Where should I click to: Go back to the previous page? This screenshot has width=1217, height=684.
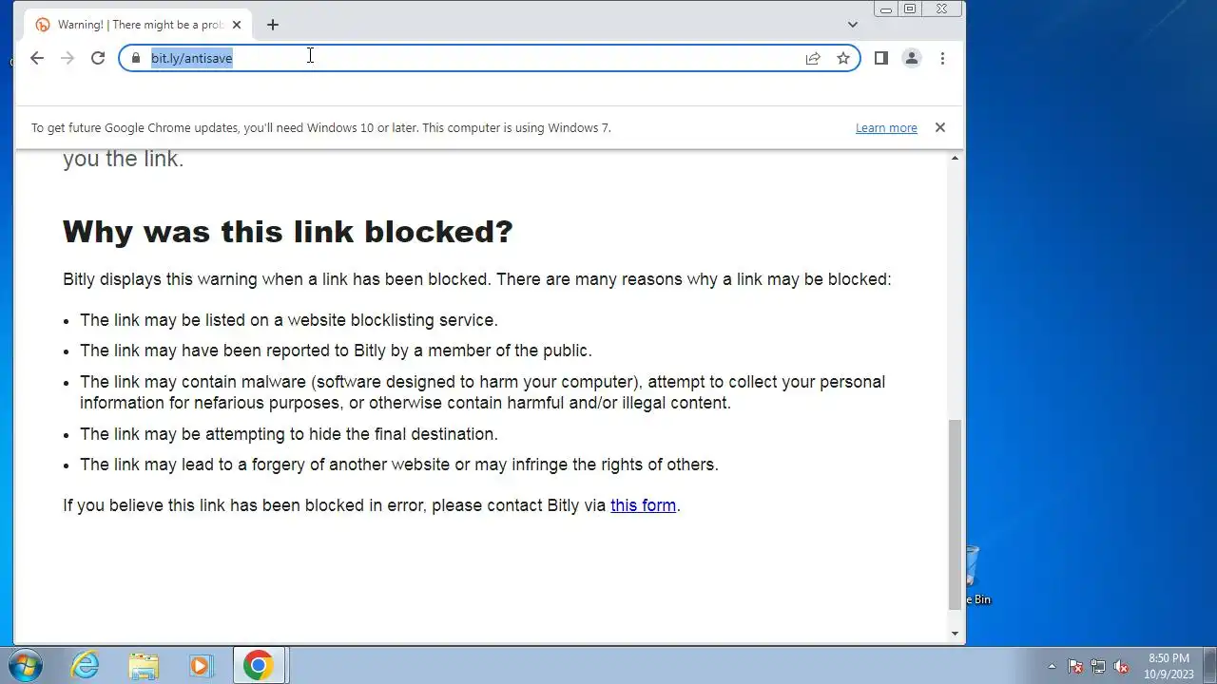pyautogui.click(x=36, y=58)
